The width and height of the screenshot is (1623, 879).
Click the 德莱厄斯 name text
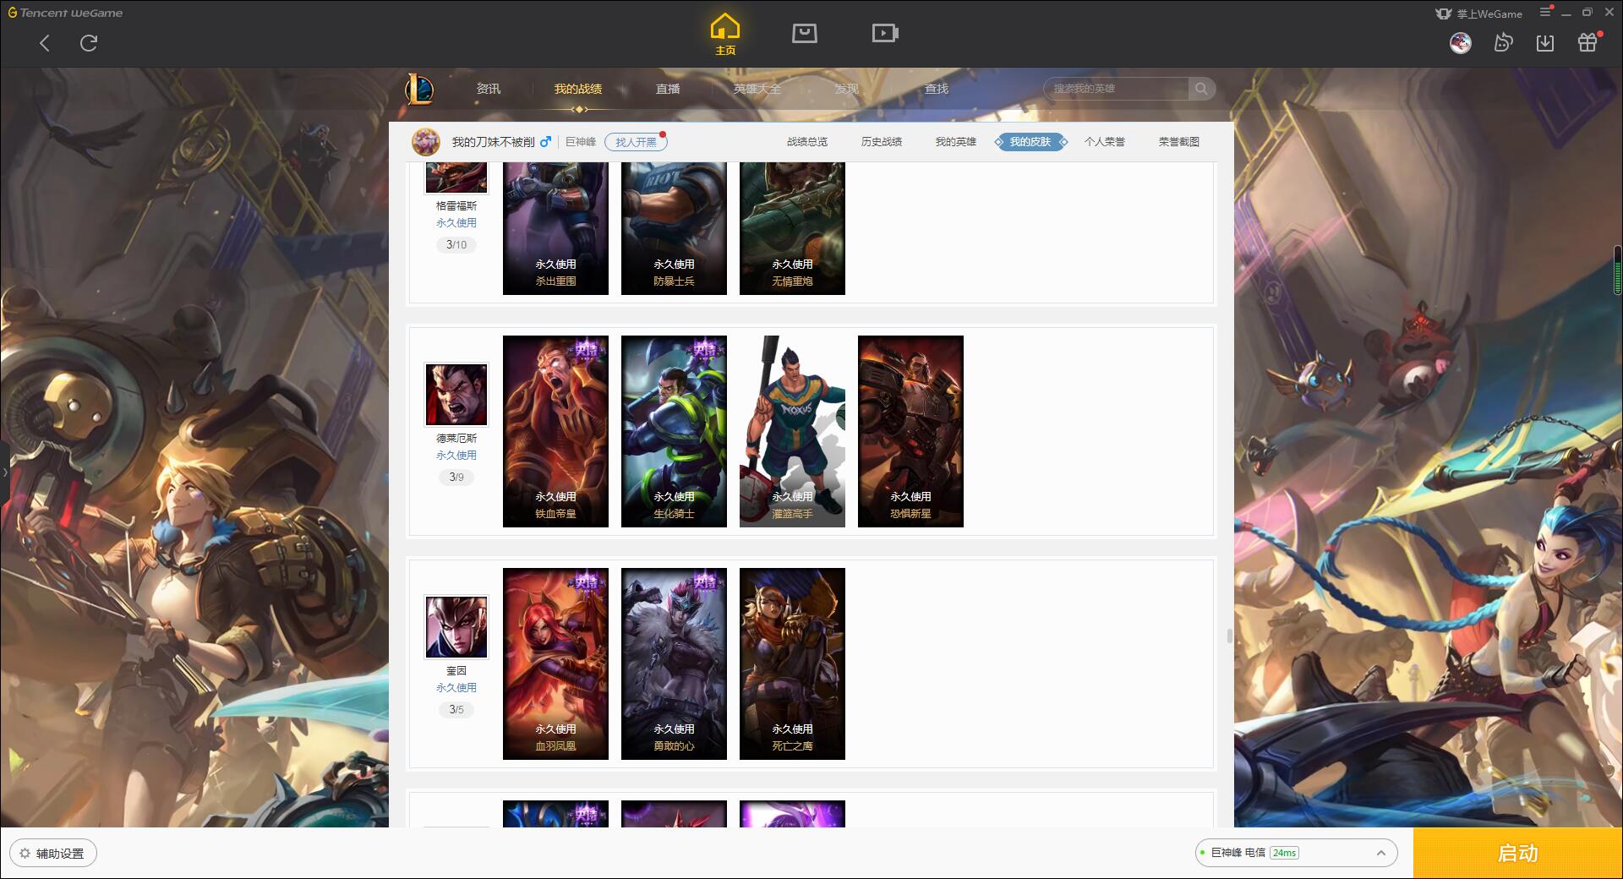456,439
